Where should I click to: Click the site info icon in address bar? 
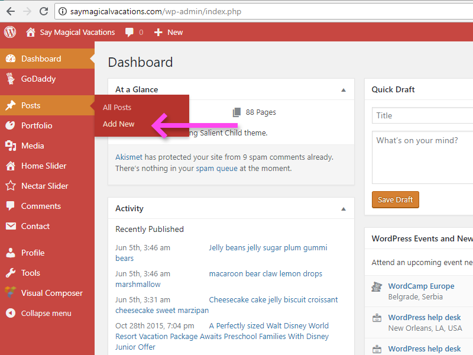tap(63, 11)
